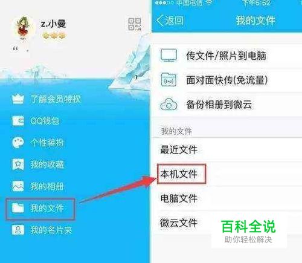Open the 我的名片夹 contact card icon
Screen dimensions: 302x263
18,230
